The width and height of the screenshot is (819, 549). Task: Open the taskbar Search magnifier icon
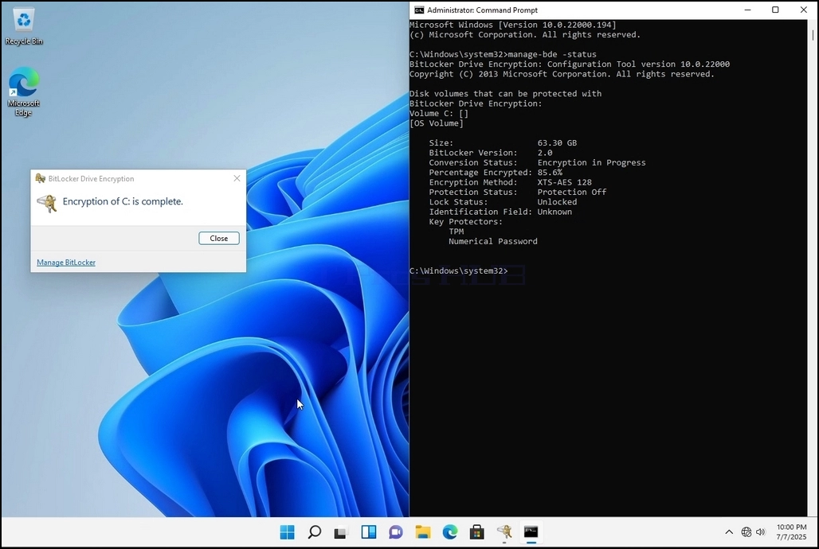(x=315, y=531)
